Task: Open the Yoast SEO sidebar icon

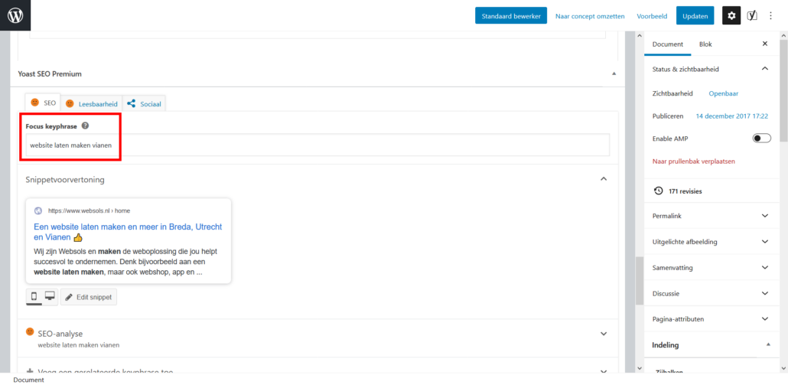Action: point(752,15)
